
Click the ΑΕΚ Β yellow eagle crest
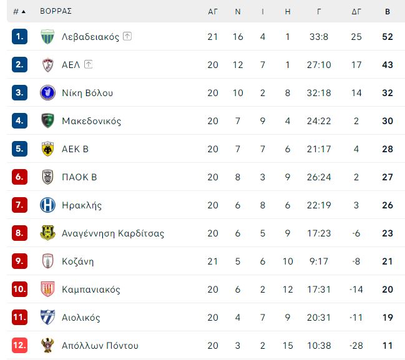pos(47,149)
